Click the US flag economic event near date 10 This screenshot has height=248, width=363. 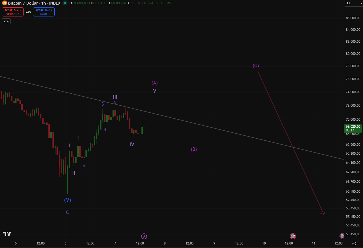pos(293,236)
